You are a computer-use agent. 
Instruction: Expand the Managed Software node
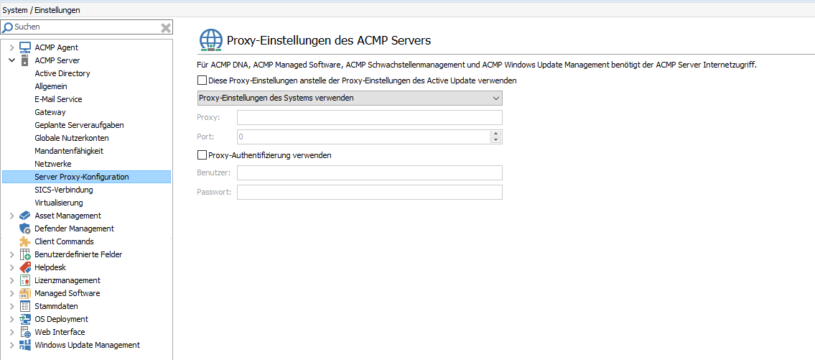click(12, 293)
